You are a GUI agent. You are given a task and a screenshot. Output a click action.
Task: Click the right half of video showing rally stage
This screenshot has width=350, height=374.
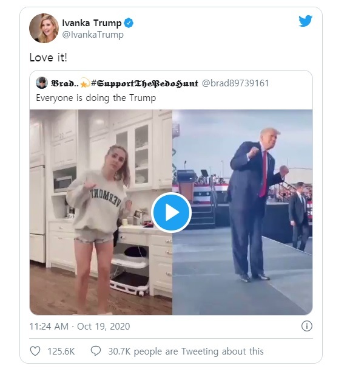[x=243, y=212]
